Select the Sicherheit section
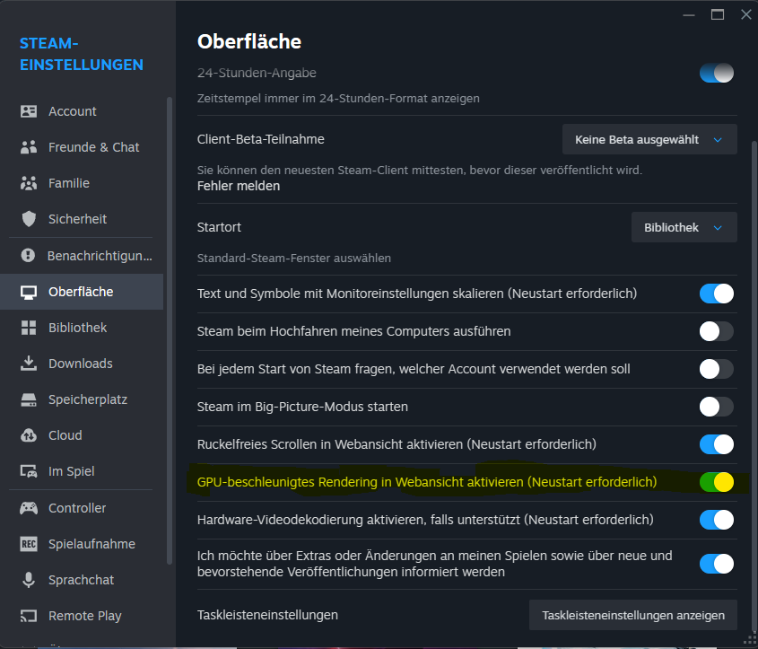This screenshot has height=649, width=758. [82, 219]
